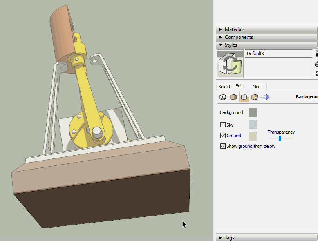Switch to the Select tab
Image resolution: width=318 pixels, height=241 pixels.
click(224, 87)
